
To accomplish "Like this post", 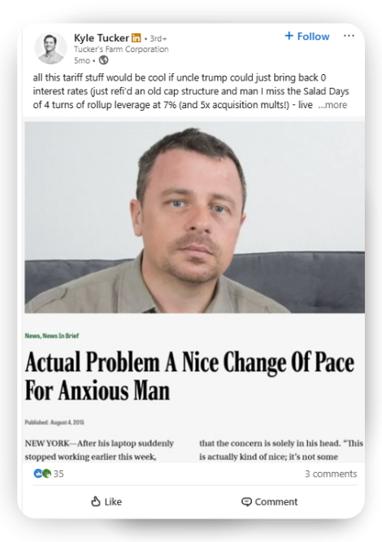I will 106,501.
